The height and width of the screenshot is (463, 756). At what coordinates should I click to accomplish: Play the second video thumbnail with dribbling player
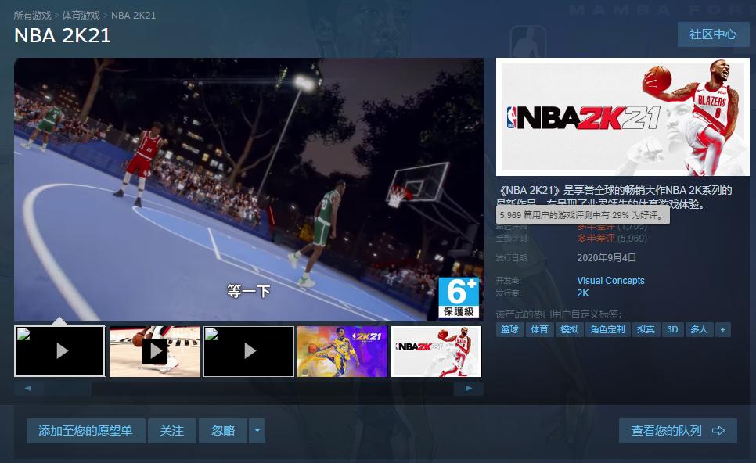point(155,351)
